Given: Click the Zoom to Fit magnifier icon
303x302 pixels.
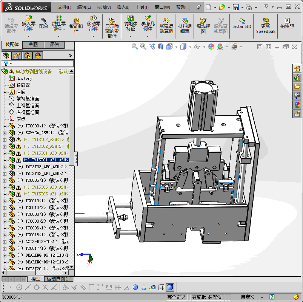Looking at the screenshot, I should coord(134,46).
